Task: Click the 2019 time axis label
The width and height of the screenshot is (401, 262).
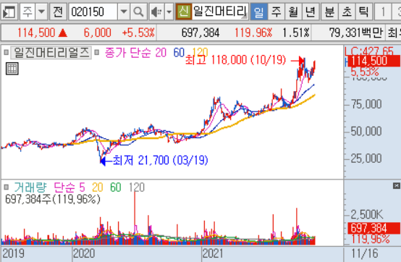Action: (x=13, y=254)
